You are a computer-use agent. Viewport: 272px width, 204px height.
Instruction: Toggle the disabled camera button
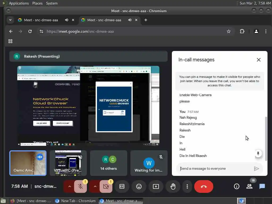click(x=106, y=186)
